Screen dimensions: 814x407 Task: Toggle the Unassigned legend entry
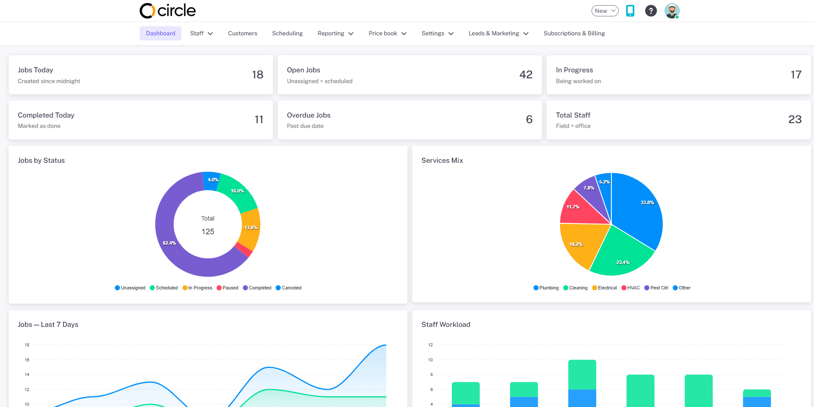(130, 288)
